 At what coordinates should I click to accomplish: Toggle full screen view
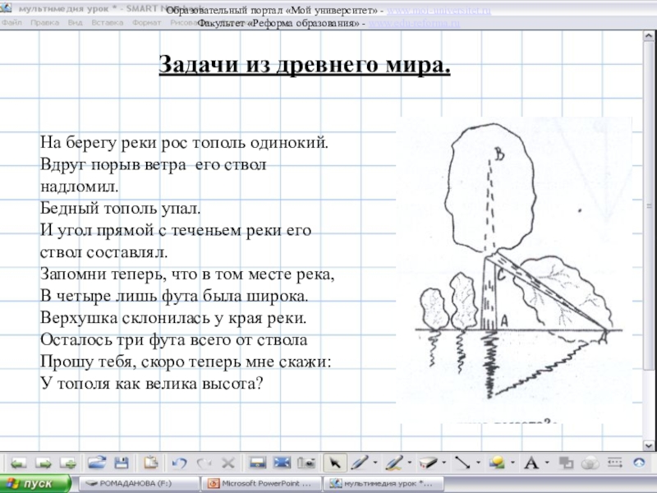pyautogui.click(x=282, y=463)
